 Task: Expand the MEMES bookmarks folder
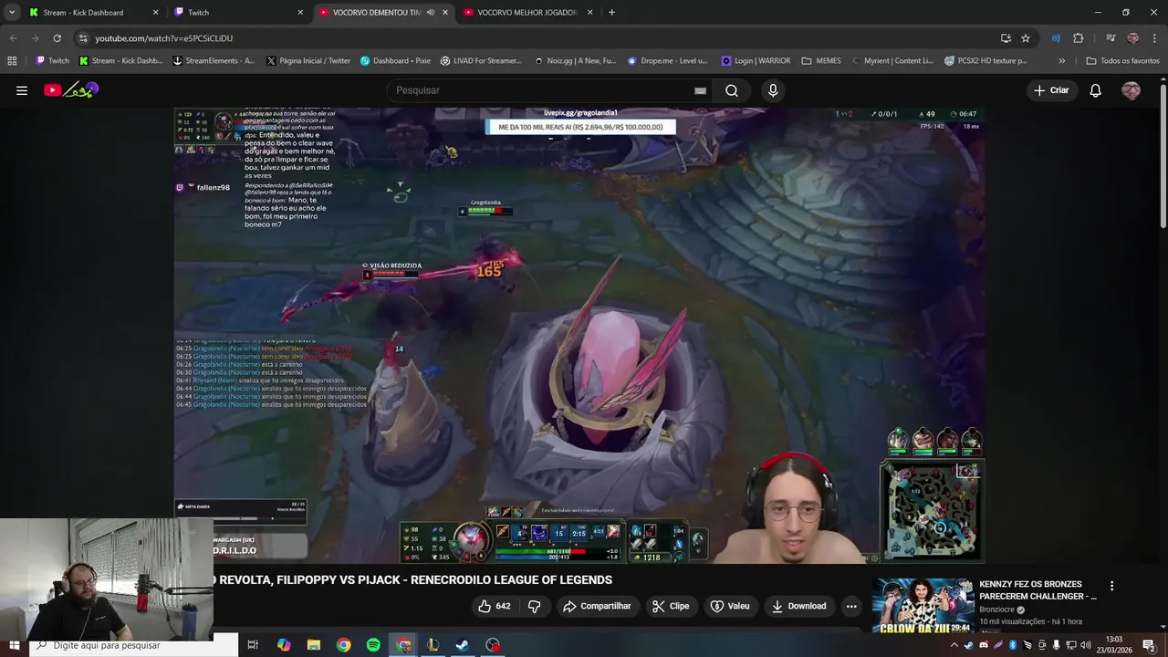[821, 61]
